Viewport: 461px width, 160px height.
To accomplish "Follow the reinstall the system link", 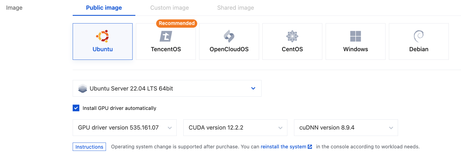I will pyautogui.click(x=283, y=147).
